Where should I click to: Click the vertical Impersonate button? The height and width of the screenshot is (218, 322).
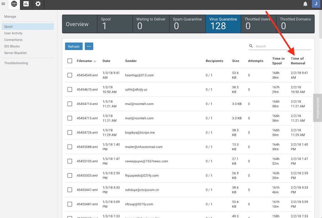tap(318, 108)
